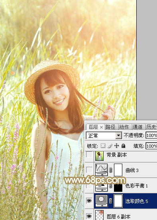Click the 选取颜色 5 selective color icon
This screenshot has height=220, width=157.
(101, 201)
